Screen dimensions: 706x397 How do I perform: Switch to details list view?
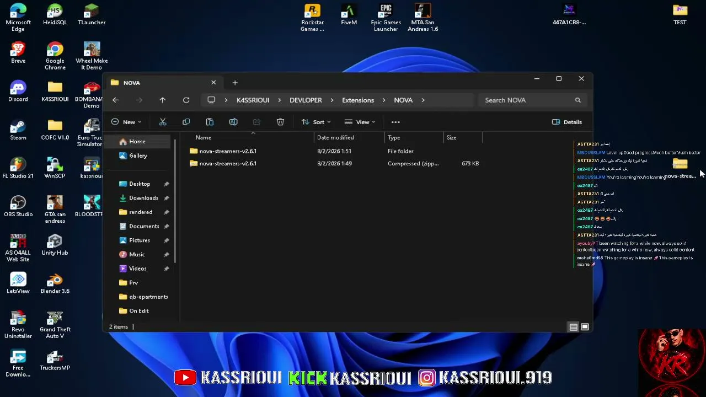click(574, 327)
